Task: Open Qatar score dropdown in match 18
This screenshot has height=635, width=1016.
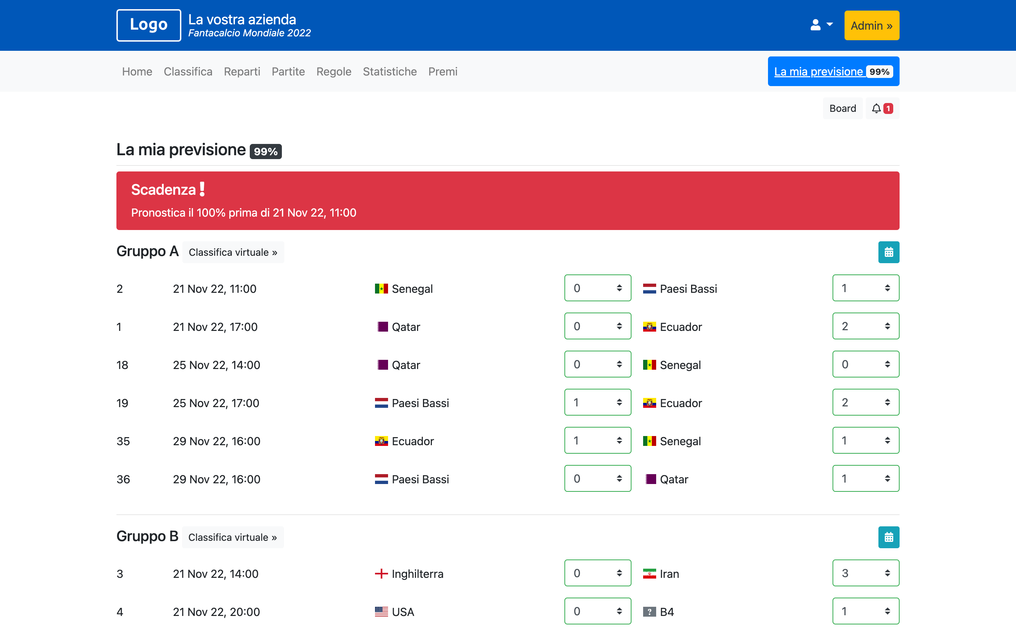Action: 598,364
